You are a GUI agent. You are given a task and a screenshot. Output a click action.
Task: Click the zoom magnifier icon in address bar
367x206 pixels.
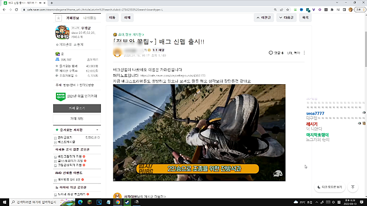click(x=275, y=10)
